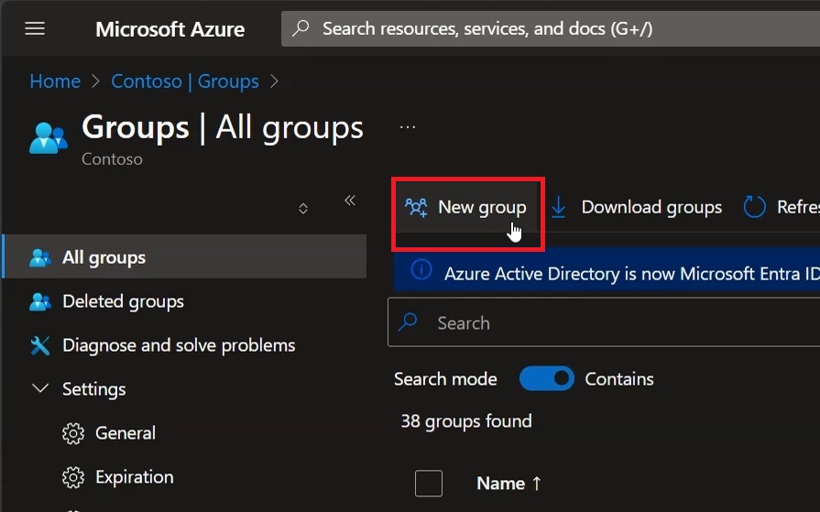The image size is (820, 512).
Task: Click the Download groups button
Action: click(x=636, y=208)
